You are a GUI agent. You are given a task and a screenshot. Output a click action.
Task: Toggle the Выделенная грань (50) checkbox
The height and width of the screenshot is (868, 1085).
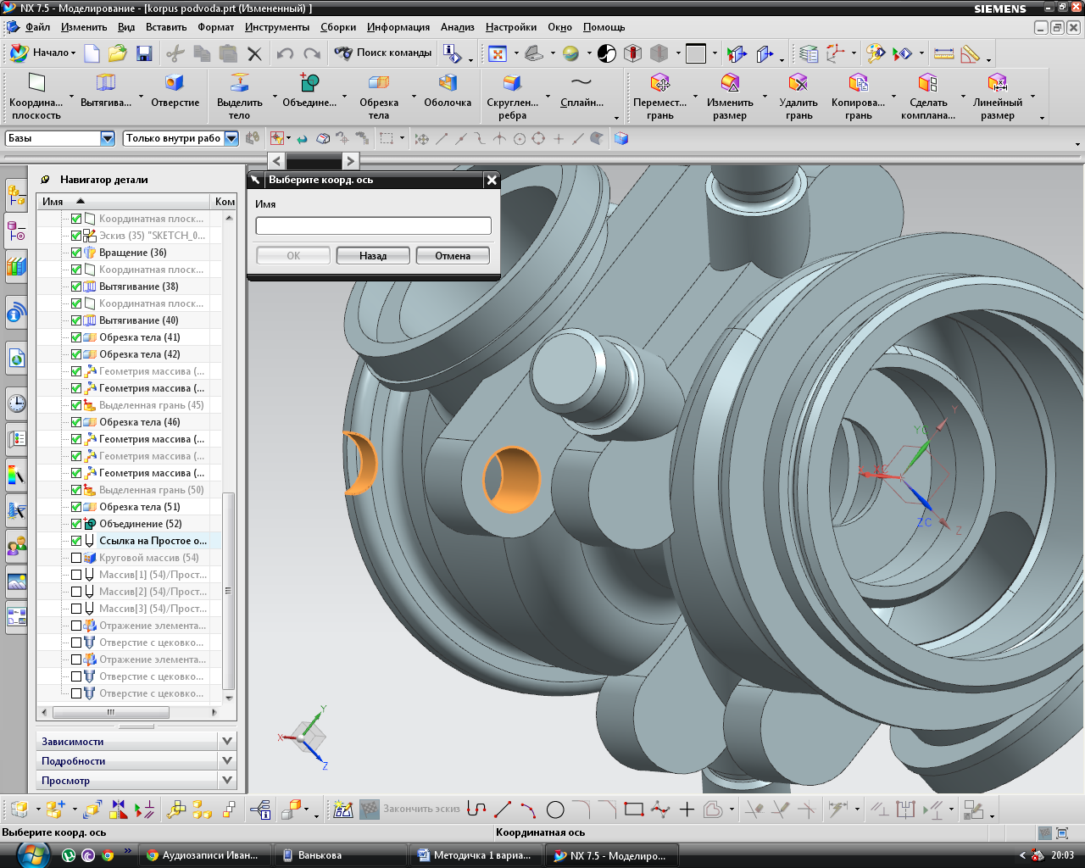tap(76, 490)
